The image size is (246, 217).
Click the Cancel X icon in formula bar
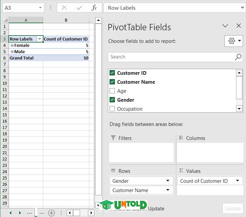click(x=64, y=8)
